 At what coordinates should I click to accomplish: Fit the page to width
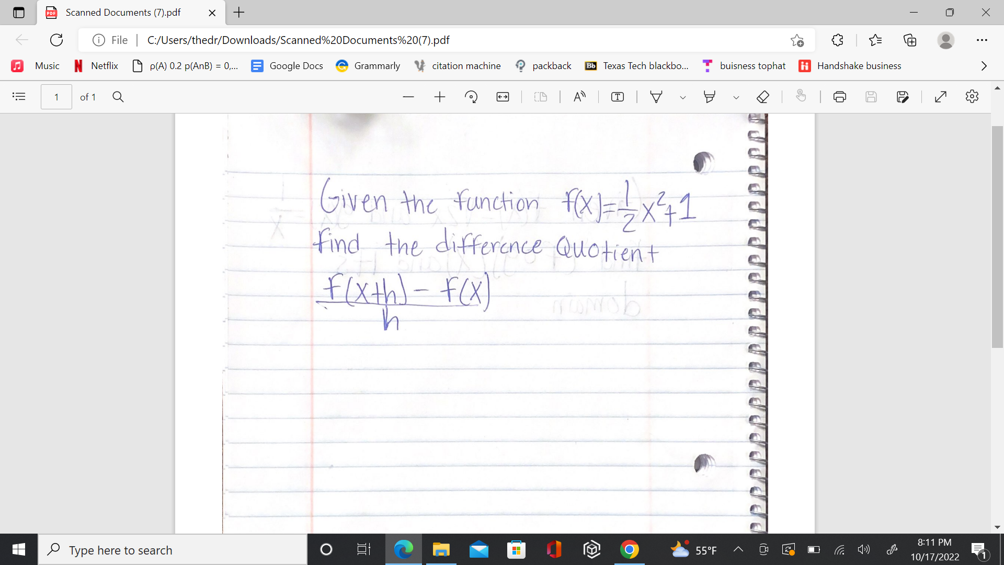click(x=503, y=97)
